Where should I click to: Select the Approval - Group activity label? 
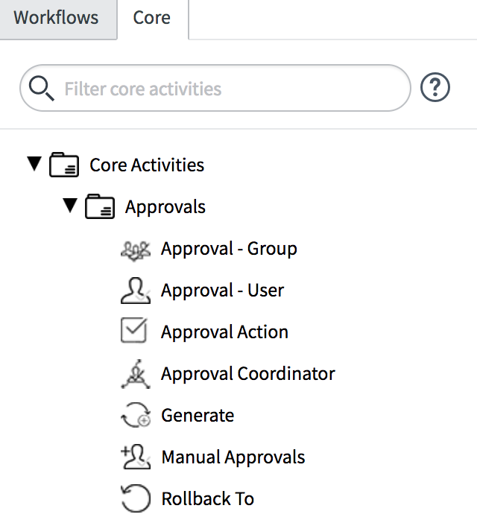229,249
